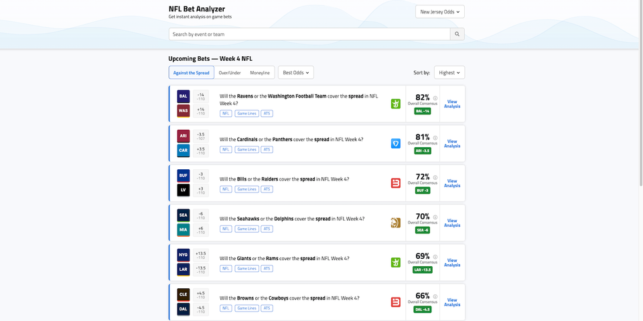
Task: Switch to the Moneyline tab
Action: [260, 72]
